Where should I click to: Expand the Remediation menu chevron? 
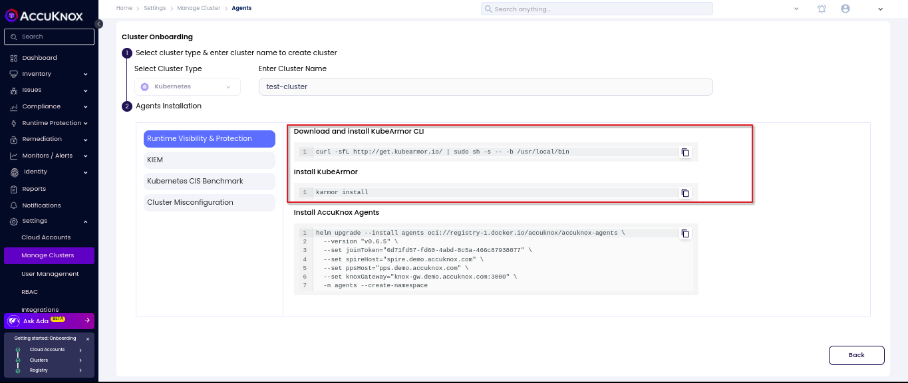[x=86, y=140]
